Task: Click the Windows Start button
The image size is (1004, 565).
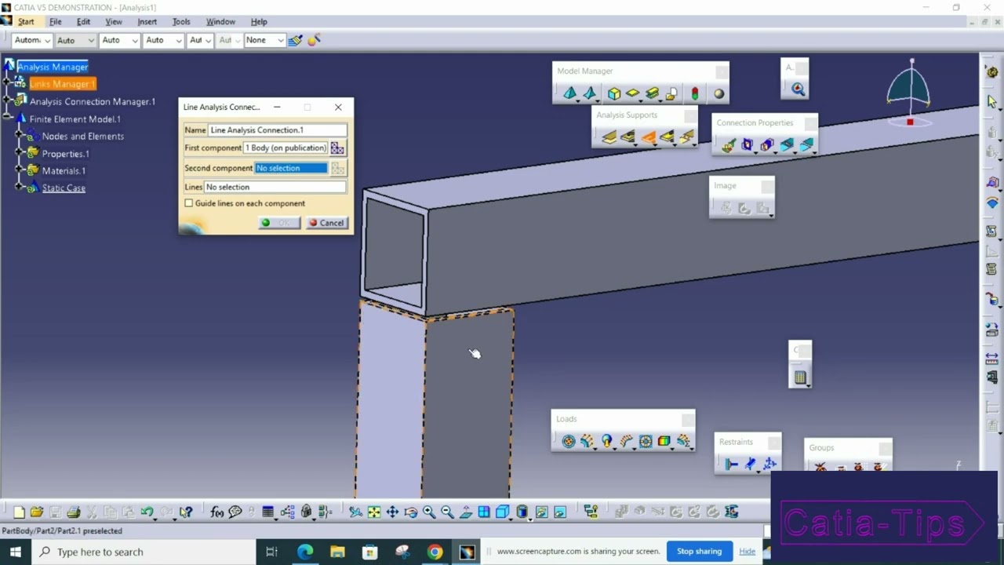Action: (16, 552)
